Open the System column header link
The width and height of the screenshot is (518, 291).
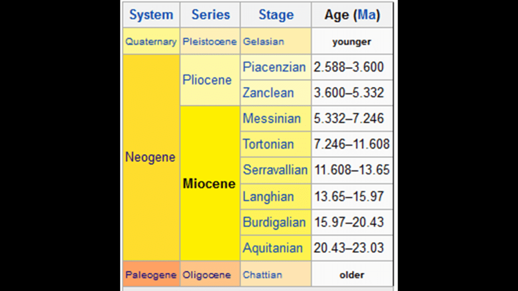coord(151,15)
